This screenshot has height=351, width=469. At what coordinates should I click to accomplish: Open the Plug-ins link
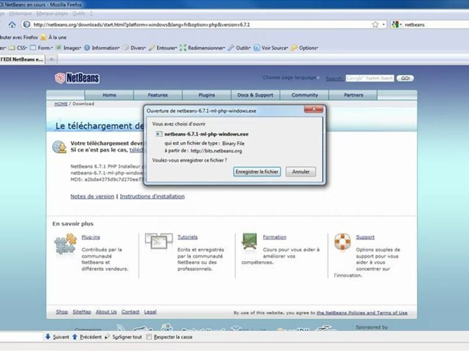[91, 237]
